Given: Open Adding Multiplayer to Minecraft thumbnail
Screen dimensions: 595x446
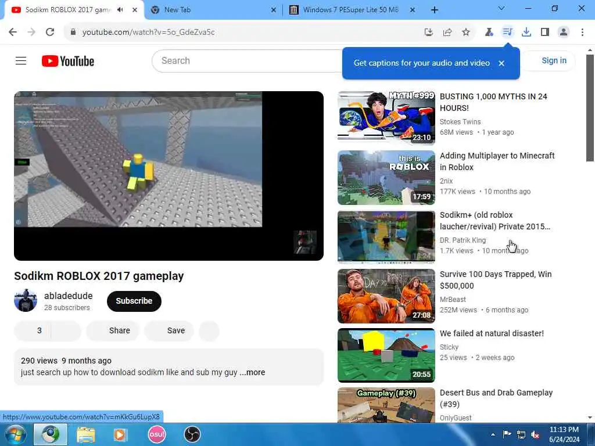Looking at the screenshot, I should tap(386, 178).
